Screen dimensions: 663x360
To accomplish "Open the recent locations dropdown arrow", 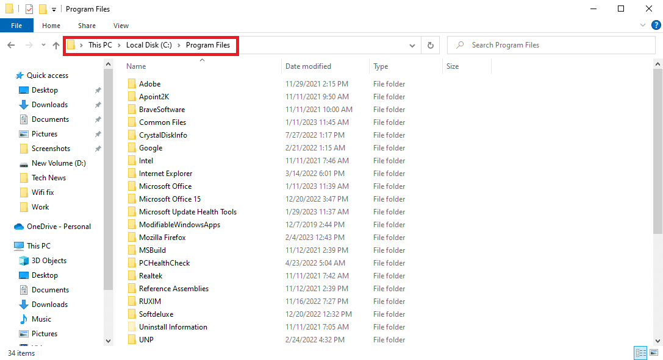I will coord(43,45).
